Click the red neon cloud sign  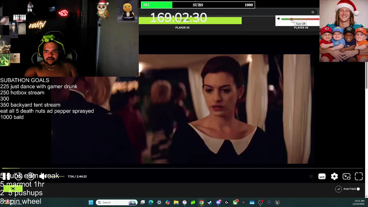point(63,13)
